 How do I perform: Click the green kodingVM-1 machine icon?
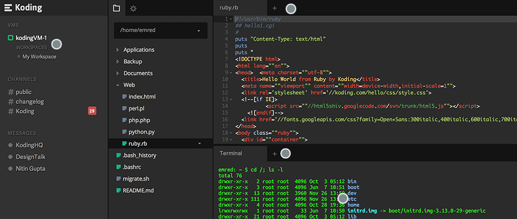[11, 38]
